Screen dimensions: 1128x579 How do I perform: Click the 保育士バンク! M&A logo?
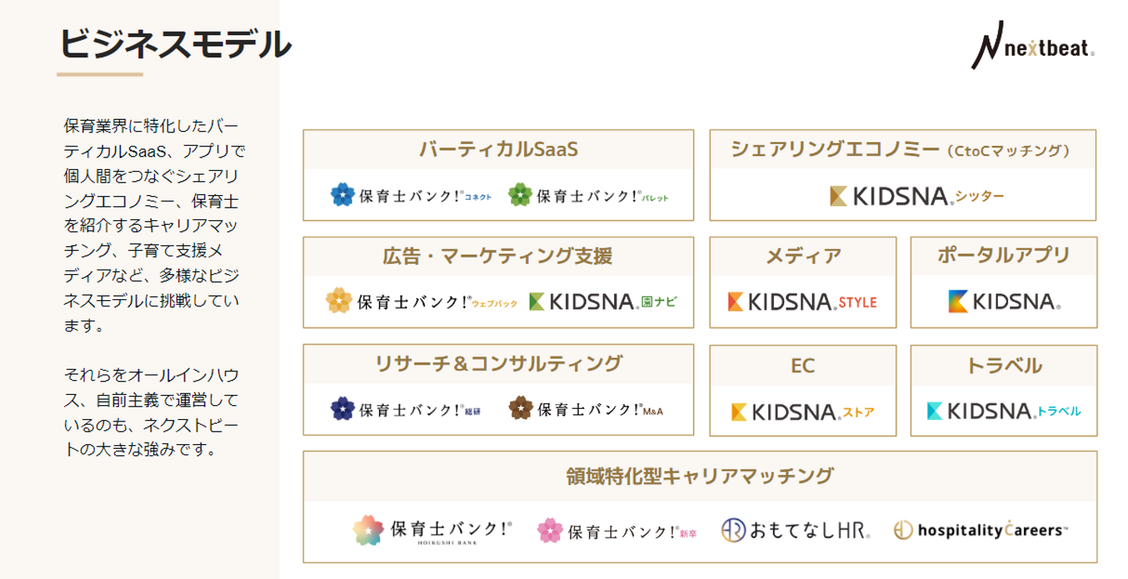(x=586, y=408)
